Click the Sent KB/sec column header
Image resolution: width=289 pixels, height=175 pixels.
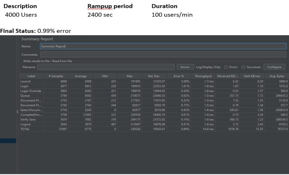click(x=252, y=76)
